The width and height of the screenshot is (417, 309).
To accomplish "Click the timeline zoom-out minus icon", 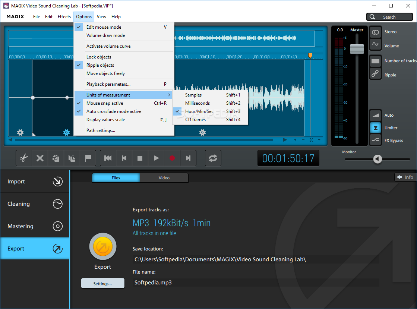I will pyautogui.click(x=303, y=140).
